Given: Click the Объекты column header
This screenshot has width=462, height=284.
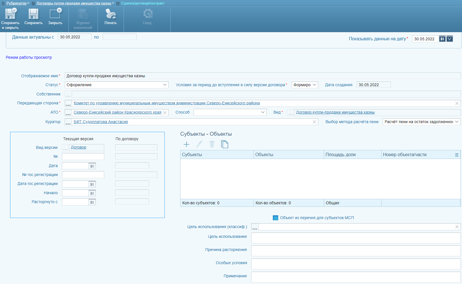Looking at the screenshot, I should point(289,155).
